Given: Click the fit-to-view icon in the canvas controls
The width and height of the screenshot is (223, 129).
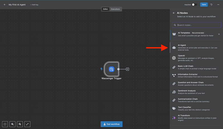Looking at the screenshot, I should pos(5,124).
